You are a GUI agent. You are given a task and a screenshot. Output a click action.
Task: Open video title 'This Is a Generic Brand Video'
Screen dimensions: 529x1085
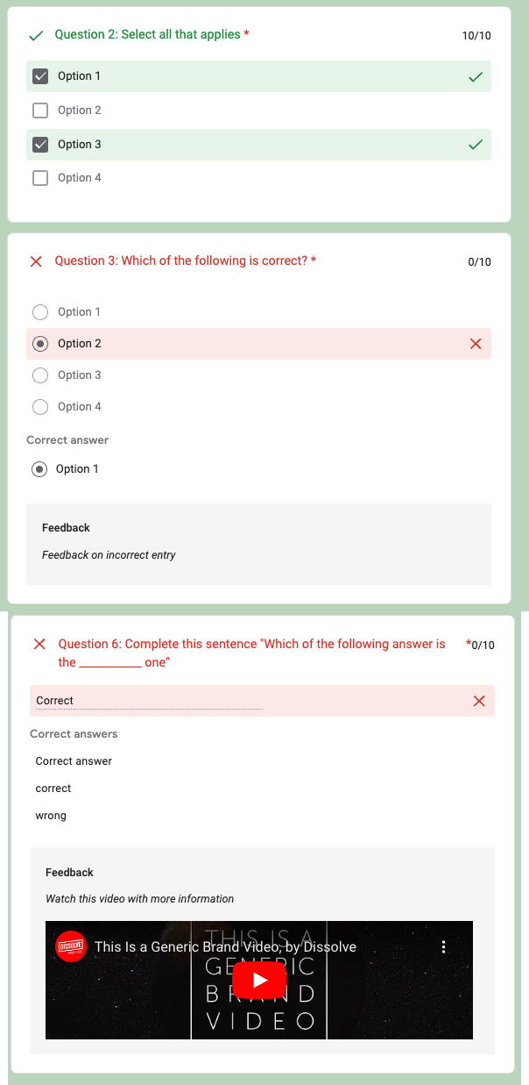pyautogui.click(x=225, y=946)
